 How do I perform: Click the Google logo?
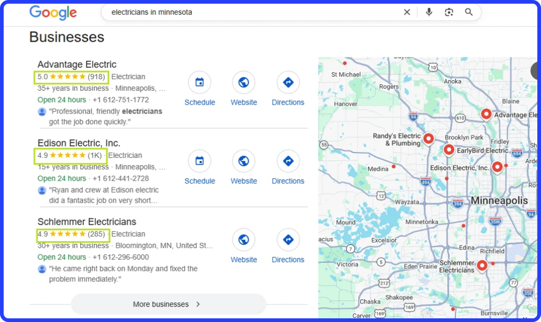pos(53,13)
